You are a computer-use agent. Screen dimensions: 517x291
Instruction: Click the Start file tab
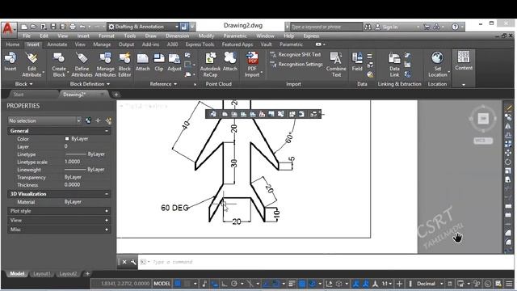pos(19,95)
